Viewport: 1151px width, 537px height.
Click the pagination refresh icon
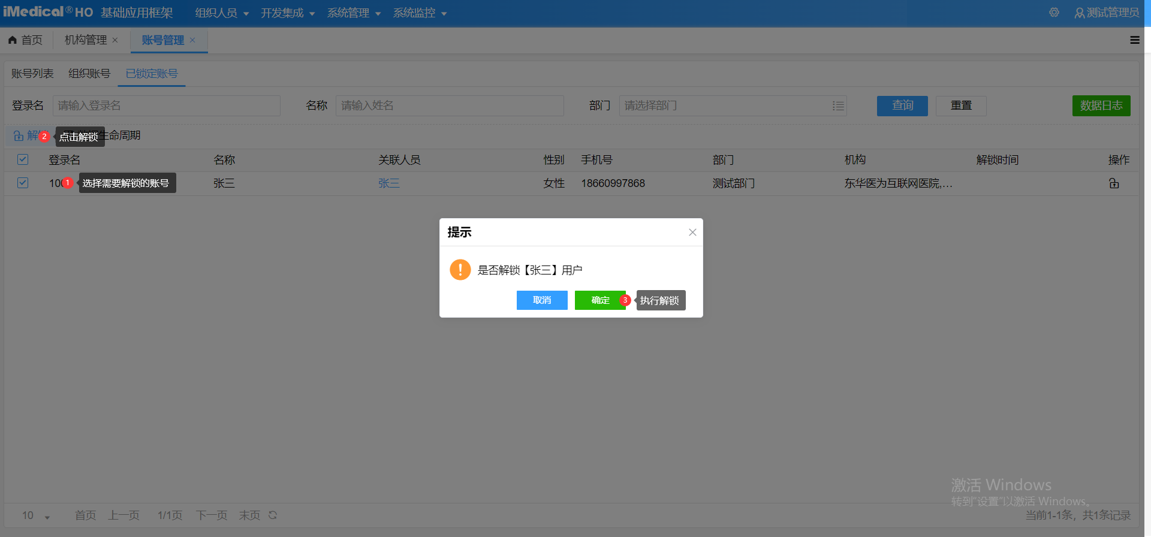point(273,515)
